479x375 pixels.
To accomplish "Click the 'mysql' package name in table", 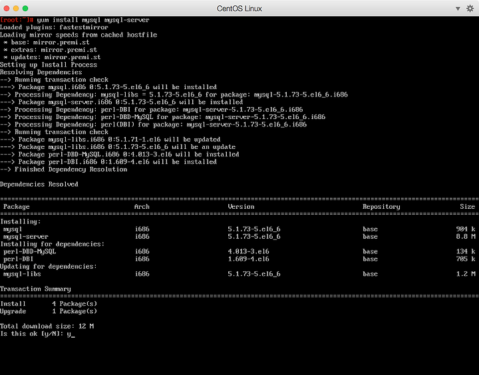I will 13,229.
